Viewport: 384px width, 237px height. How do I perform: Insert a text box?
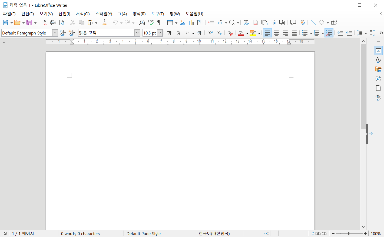pos(200,23)
